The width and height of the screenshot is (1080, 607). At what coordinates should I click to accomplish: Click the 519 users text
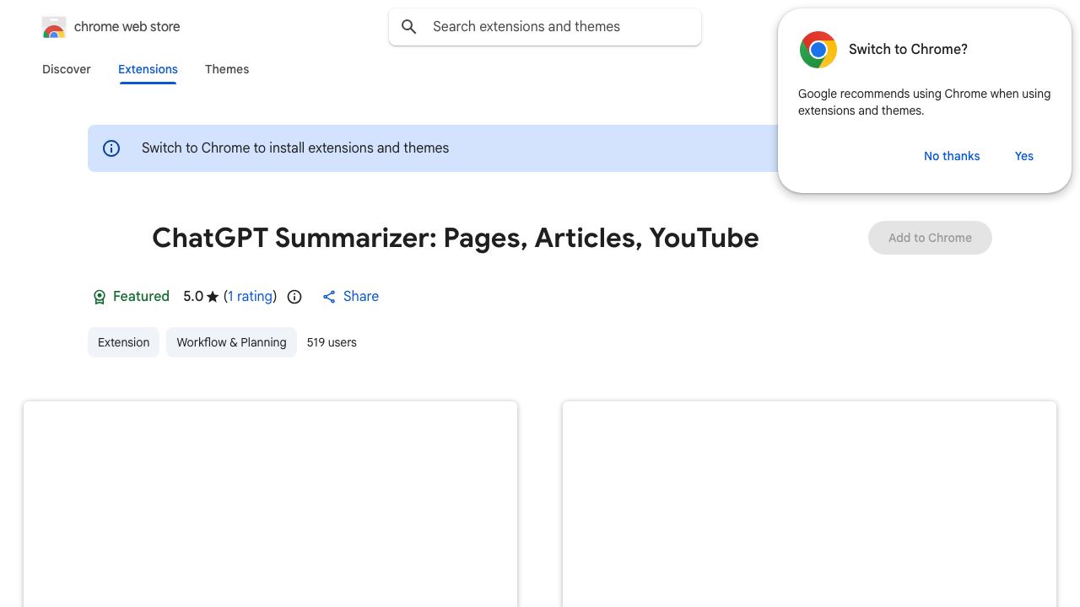coord(332,342)
